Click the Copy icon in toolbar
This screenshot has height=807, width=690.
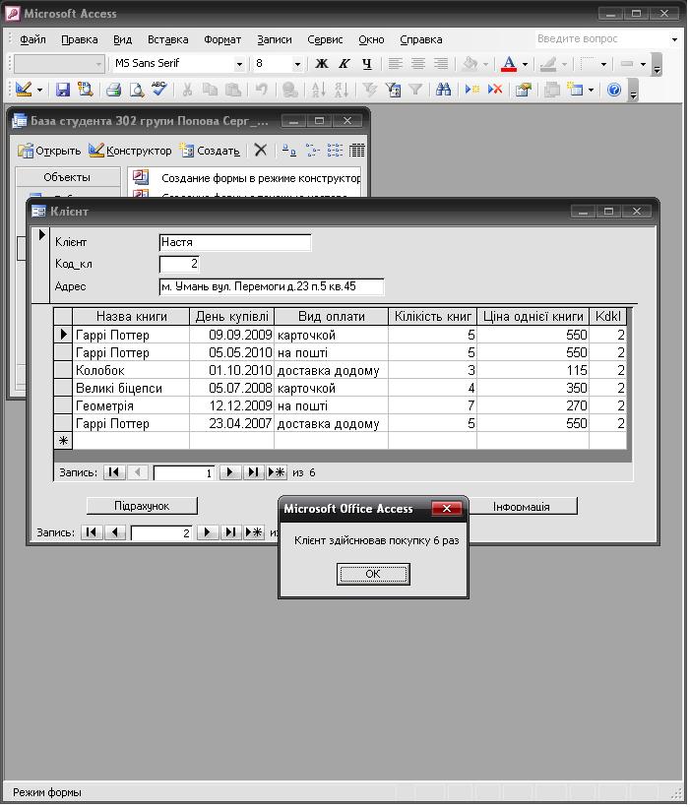click(x=210, y=91)
